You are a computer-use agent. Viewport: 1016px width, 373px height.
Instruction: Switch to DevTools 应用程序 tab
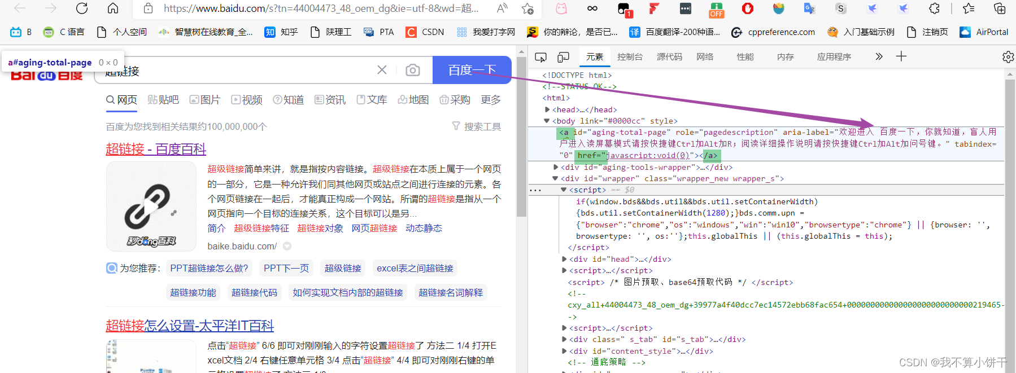point(834,57)
